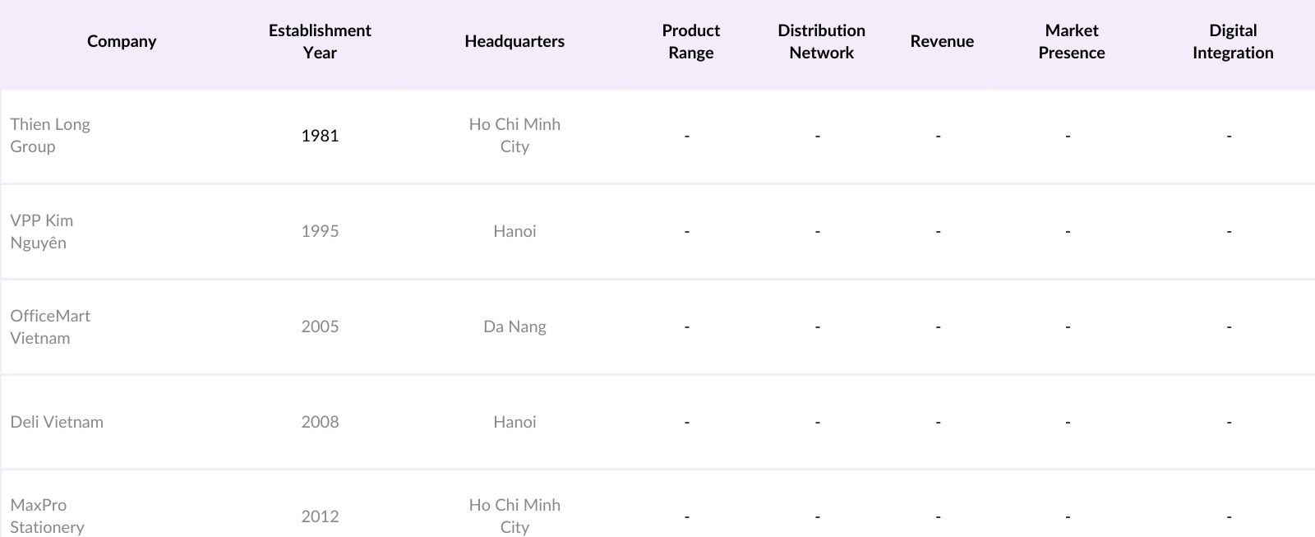Select the Da Nang headquarters cell
Viewport: 1315px width, 537px height.
tap(514, 326)
